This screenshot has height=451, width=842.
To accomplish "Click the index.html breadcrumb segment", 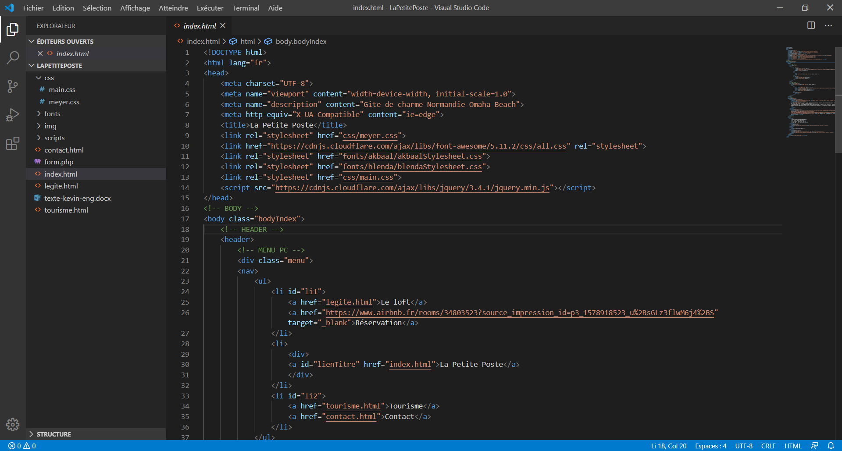I will [x=203, y=41].
